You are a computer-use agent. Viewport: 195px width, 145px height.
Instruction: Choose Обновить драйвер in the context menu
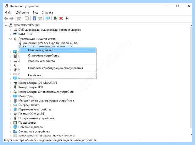pyautogui.click(x=58, y=50)
